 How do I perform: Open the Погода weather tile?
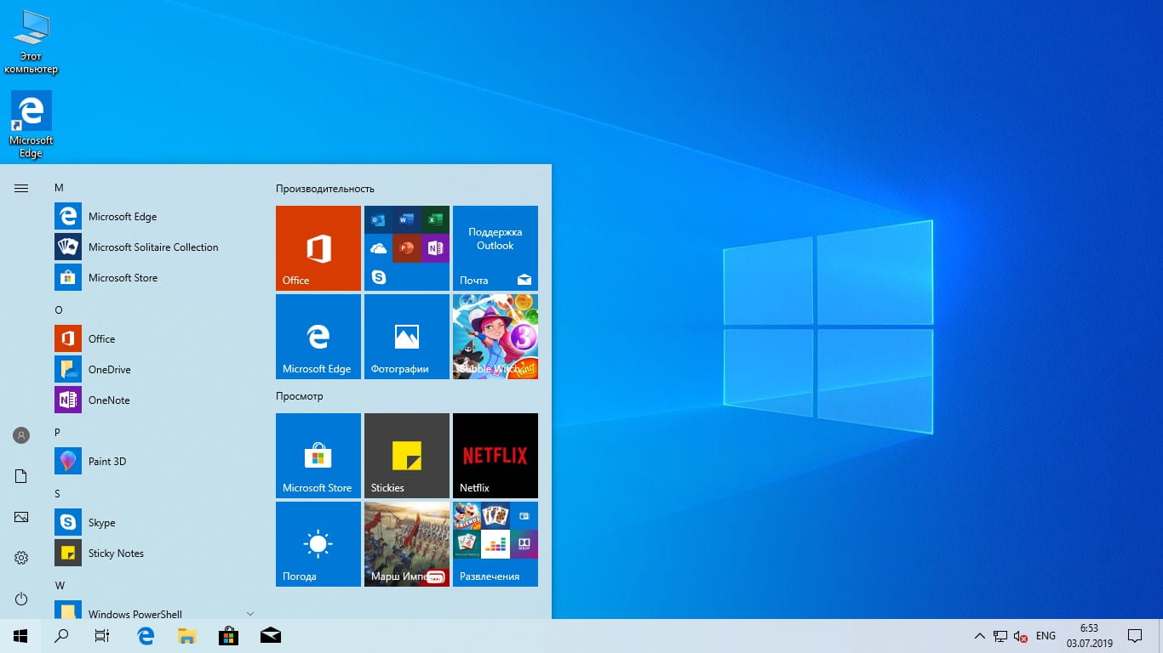point(318,543)
